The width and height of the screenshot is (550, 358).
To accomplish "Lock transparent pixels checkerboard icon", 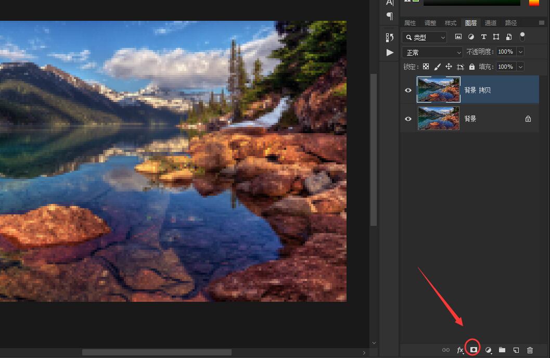I will coord(426,67).
